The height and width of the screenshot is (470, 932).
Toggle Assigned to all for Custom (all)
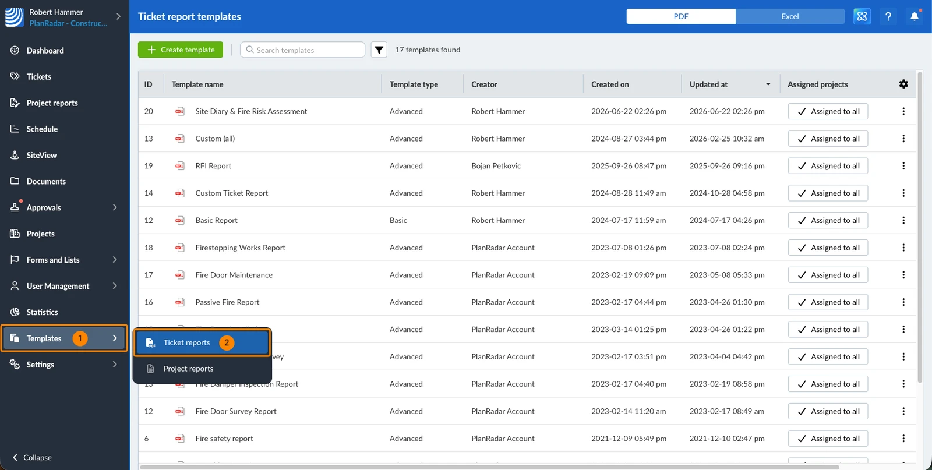tap(828, 139)
